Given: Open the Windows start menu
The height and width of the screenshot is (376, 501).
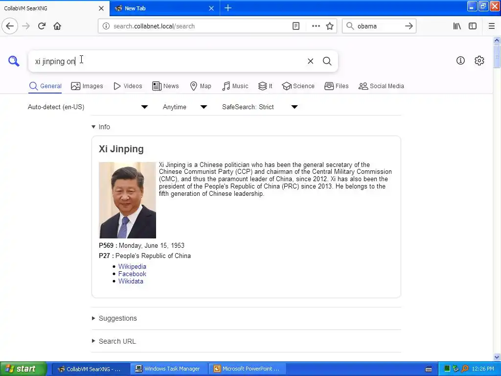Looking at the screenshot, I should 23,369.
